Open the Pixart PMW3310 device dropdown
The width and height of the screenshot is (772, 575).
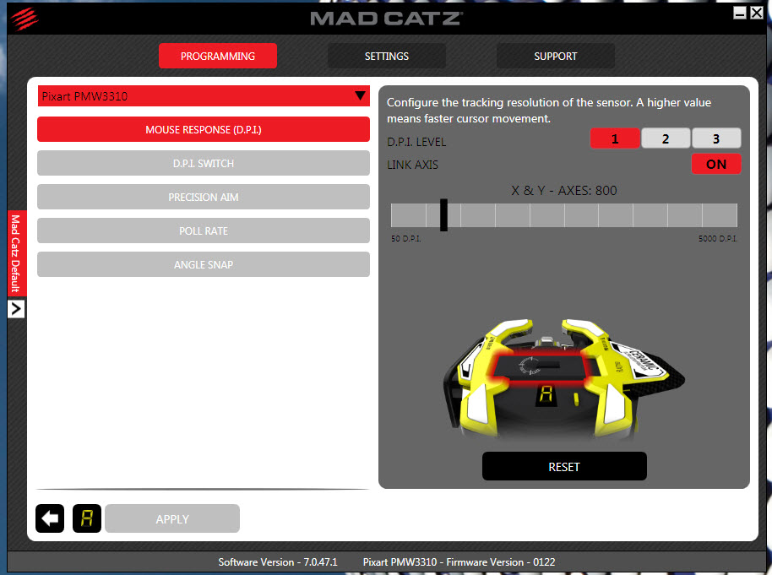coord(204,96)
